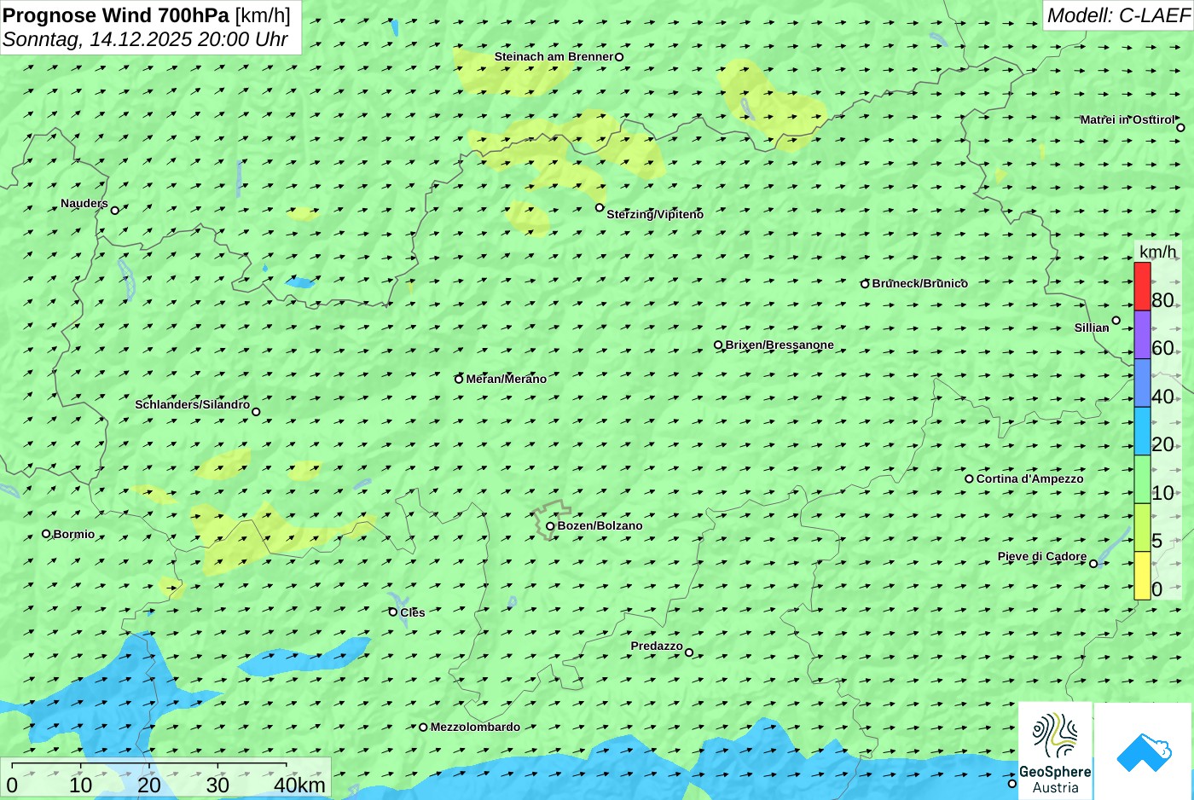Click the 'Brixen/Bressanone' label
Screen dimensions: 1194x800
780,345
